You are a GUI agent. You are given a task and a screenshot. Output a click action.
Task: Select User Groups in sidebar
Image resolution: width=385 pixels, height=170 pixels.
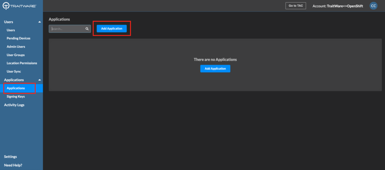point(15,55)
